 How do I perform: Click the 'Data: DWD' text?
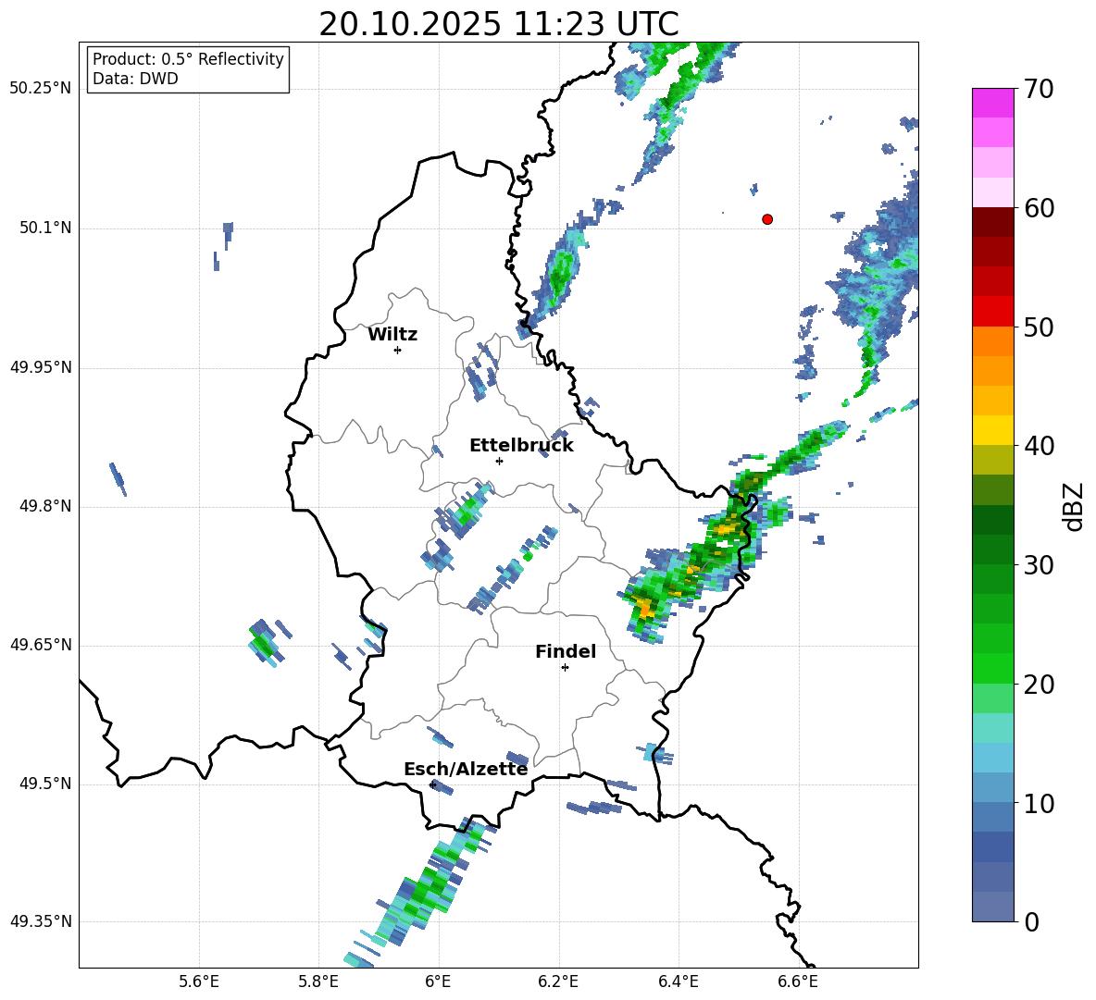135,79
